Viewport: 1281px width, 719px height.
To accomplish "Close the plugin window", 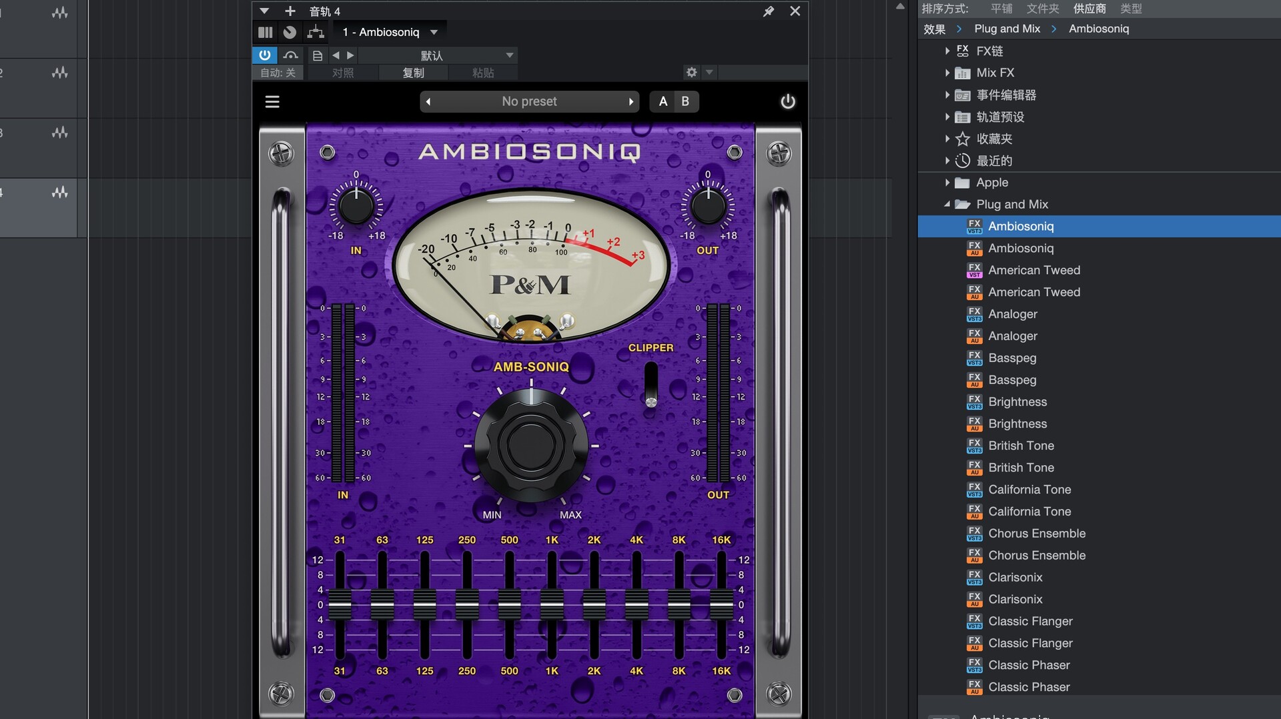I will coord(795,11).
